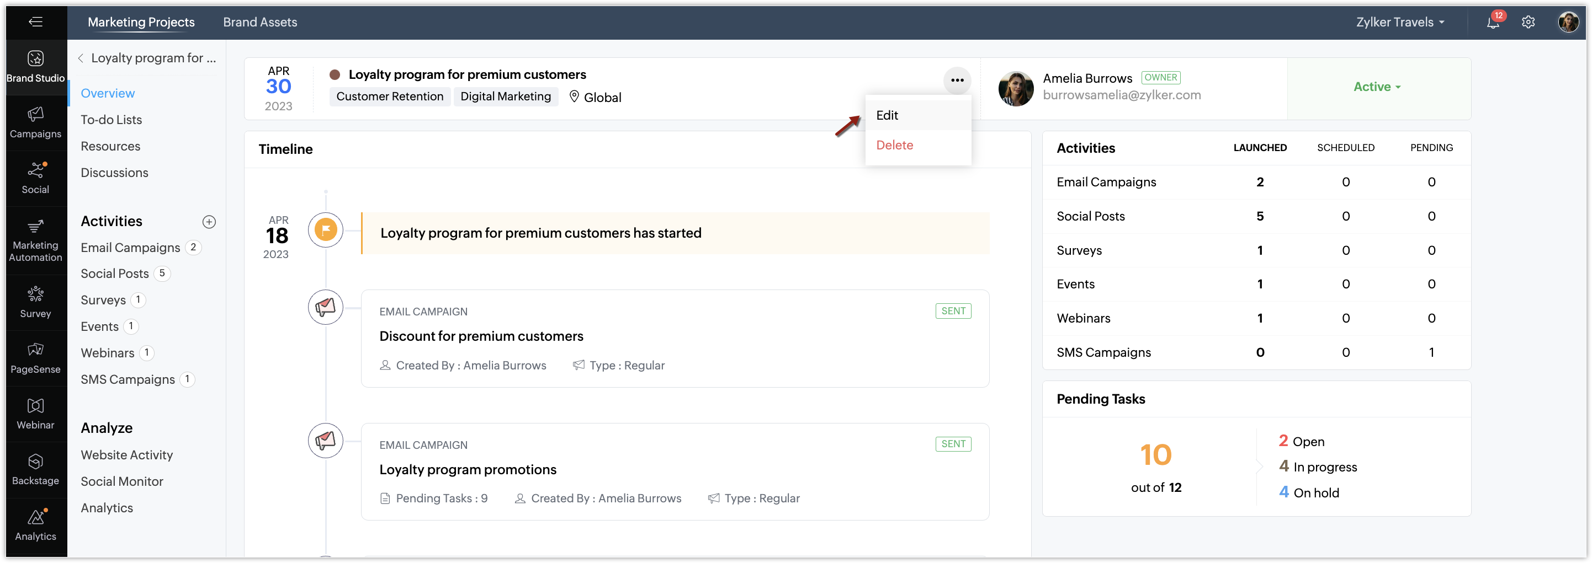Select Overview in the project sidebar
Viewport: 1592px width, 563px height.
(x=108, y=93)
